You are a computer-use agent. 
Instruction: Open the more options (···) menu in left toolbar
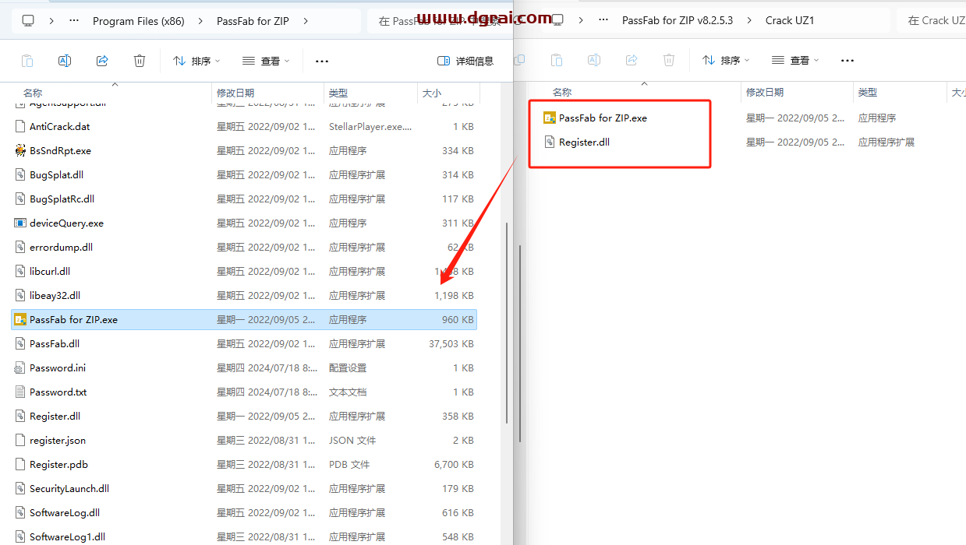point(322,61)
